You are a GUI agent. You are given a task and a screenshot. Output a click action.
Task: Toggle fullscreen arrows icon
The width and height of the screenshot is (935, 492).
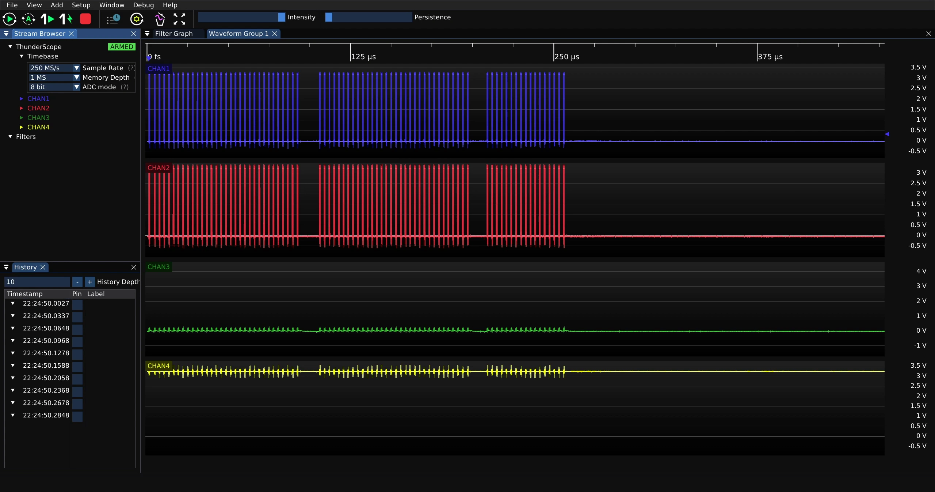click(x=179, y=19)
